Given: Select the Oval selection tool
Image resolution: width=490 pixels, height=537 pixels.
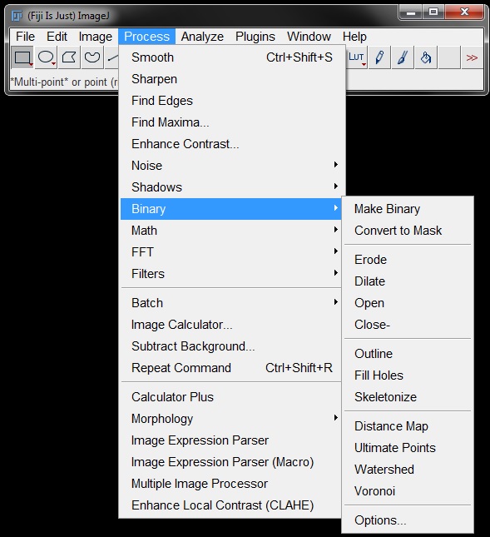Looking at the screenshot, I should click(46, 57).
